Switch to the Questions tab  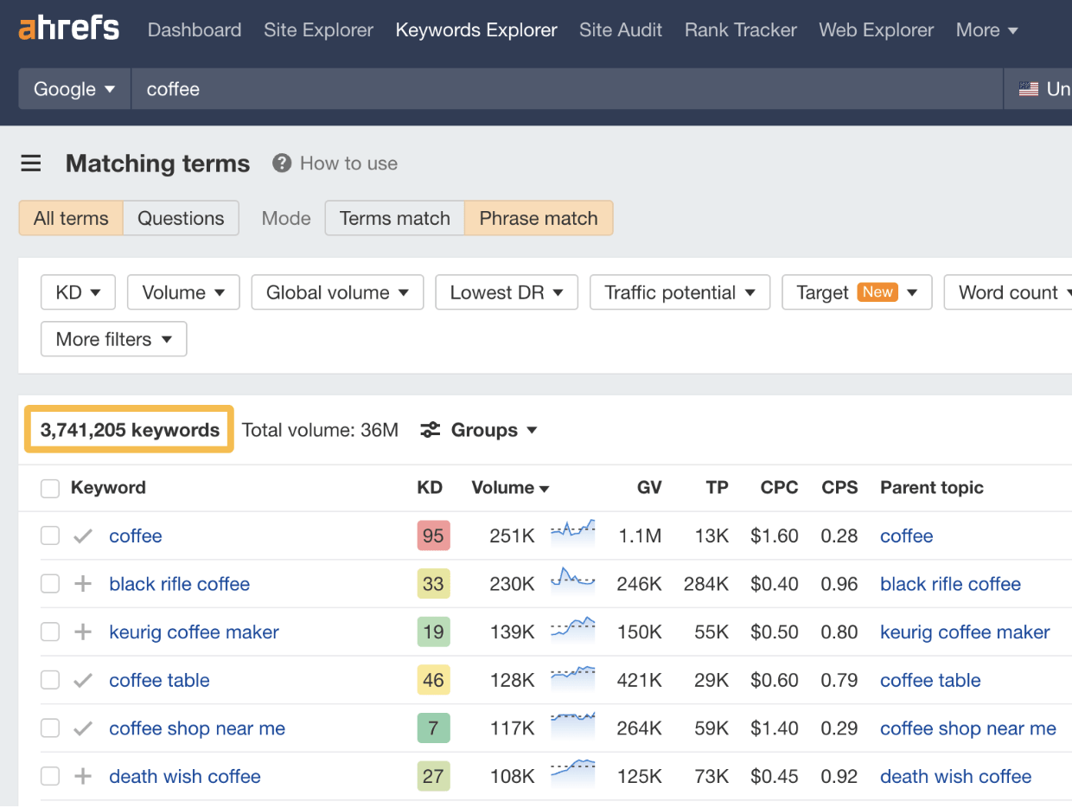[181, 218]
